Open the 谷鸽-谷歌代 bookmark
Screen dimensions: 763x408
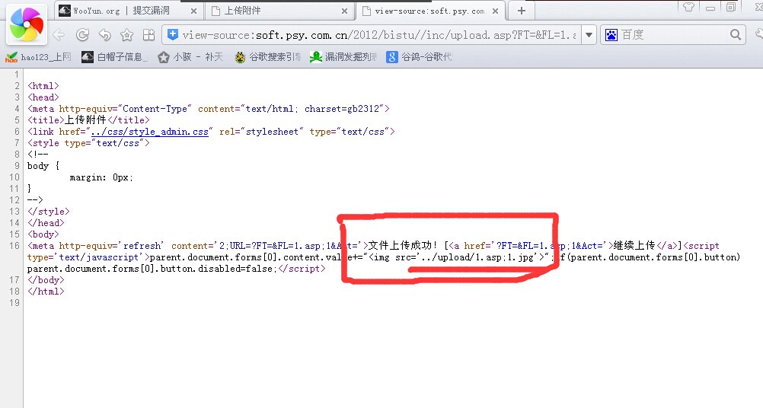[x=420, y=57]
